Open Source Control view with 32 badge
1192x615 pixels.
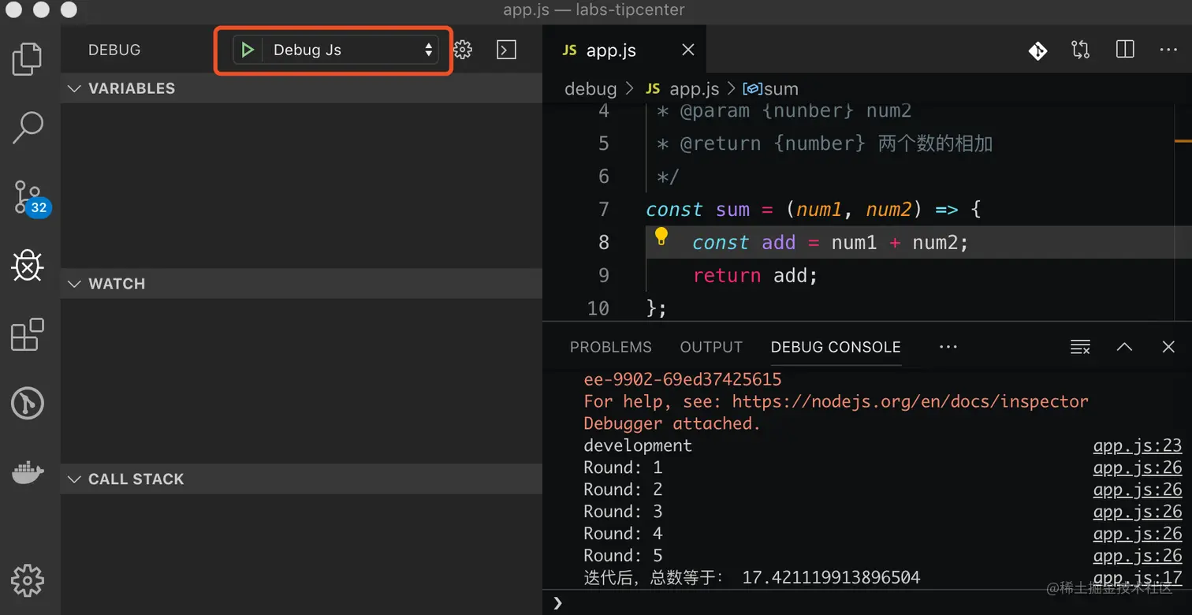29,197
